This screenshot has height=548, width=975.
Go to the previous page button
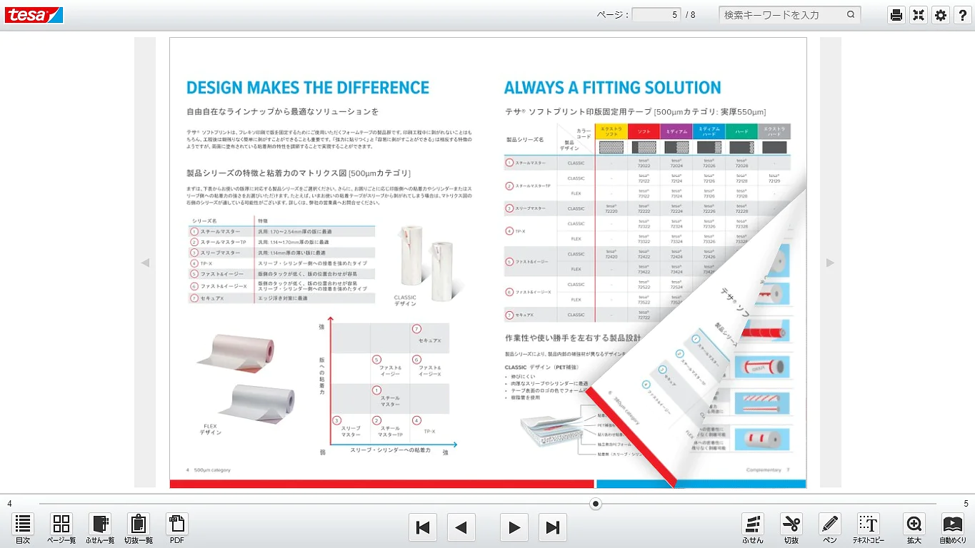(461, 528)
